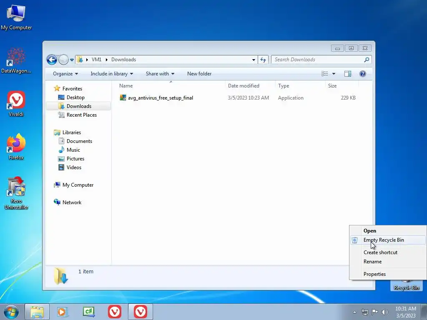
Task: Open Explorer Help question mark
Action: [363, 74]
